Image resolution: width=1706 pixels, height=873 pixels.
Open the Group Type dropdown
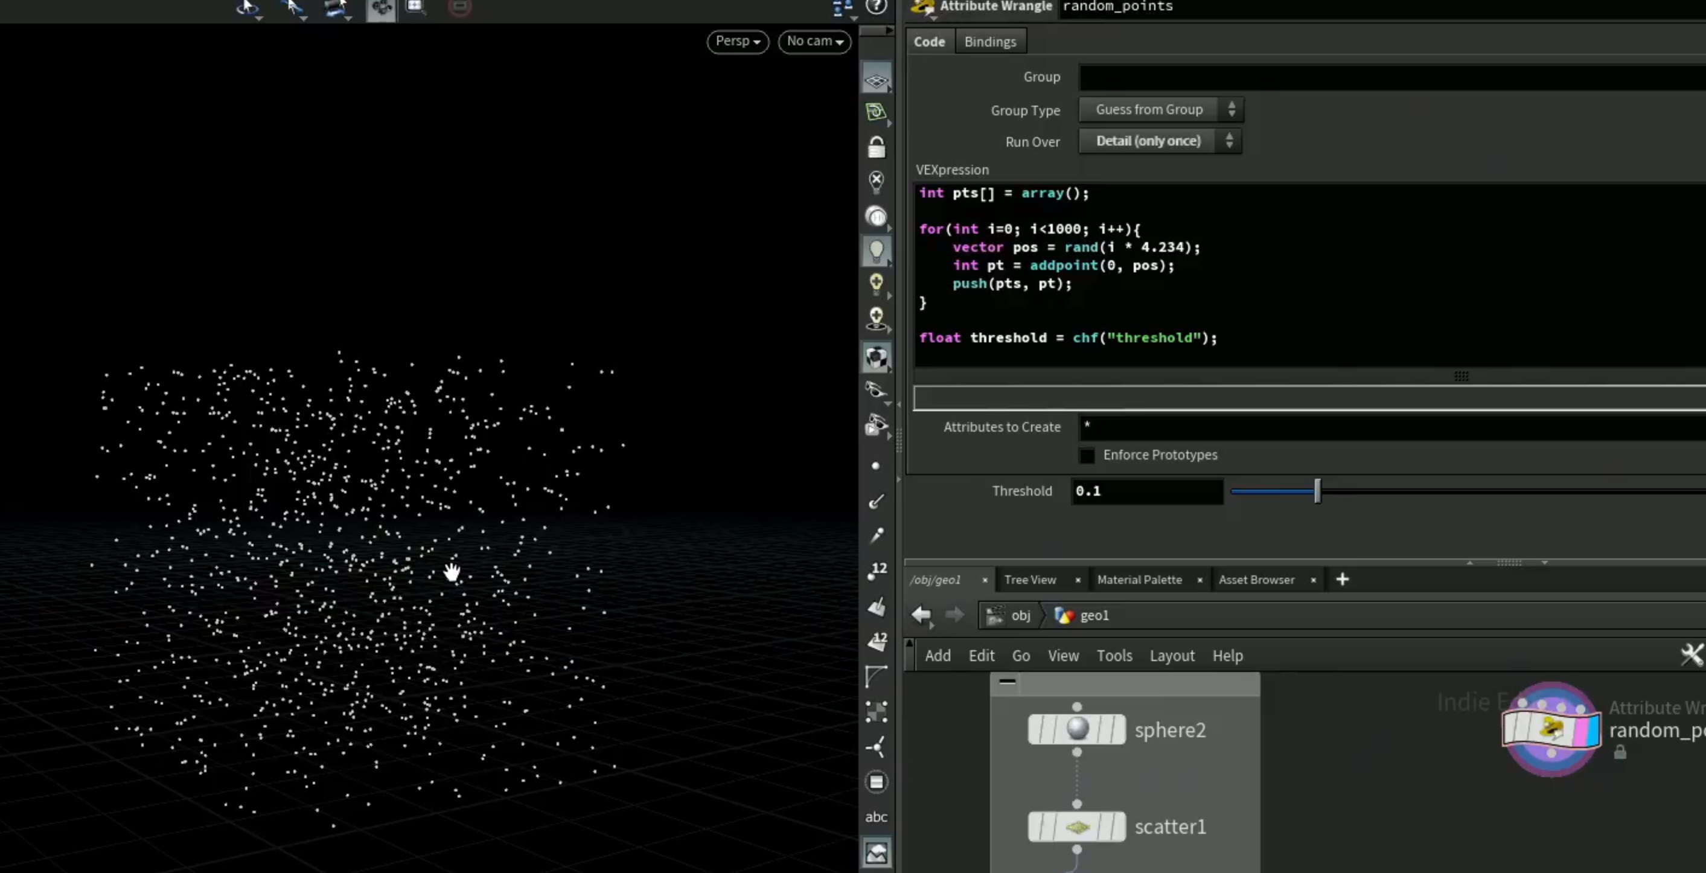tap(1161, 110)
